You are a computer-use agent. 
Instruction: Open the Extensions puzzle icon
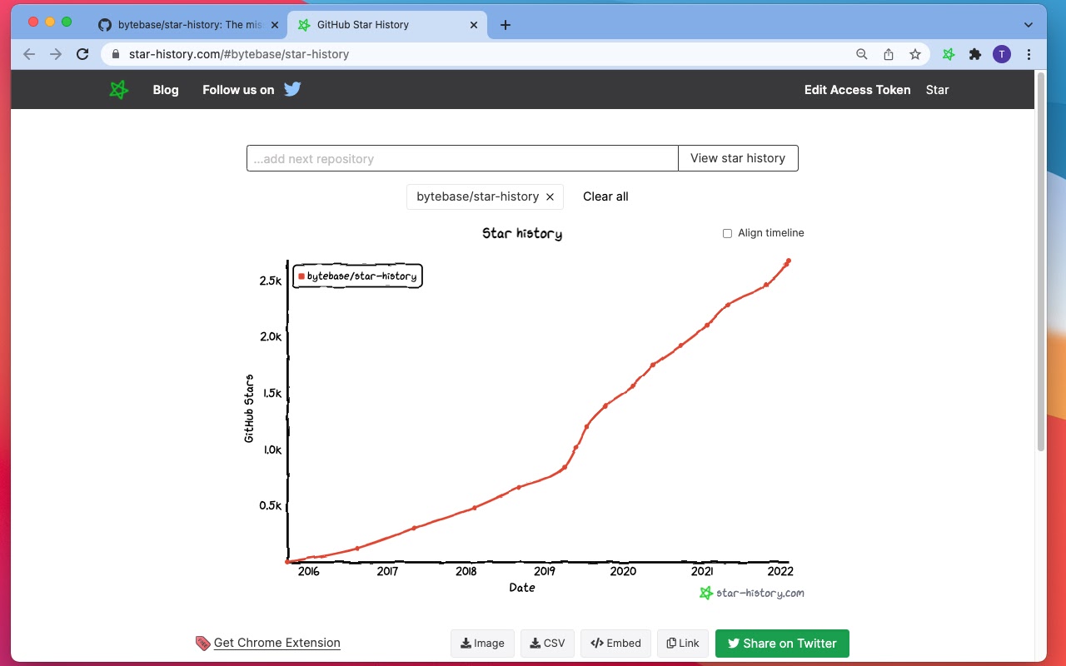tap(975, 54)
